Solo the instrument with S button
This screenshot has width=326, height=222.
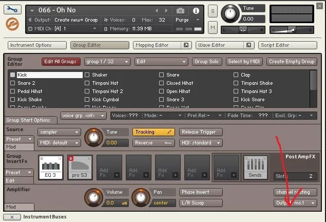click(213, 11)
